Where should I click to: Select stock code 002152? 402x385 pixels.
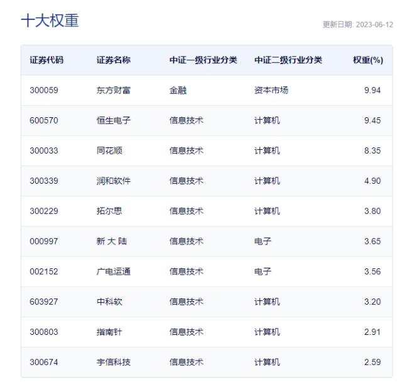[x=44, y=272]
